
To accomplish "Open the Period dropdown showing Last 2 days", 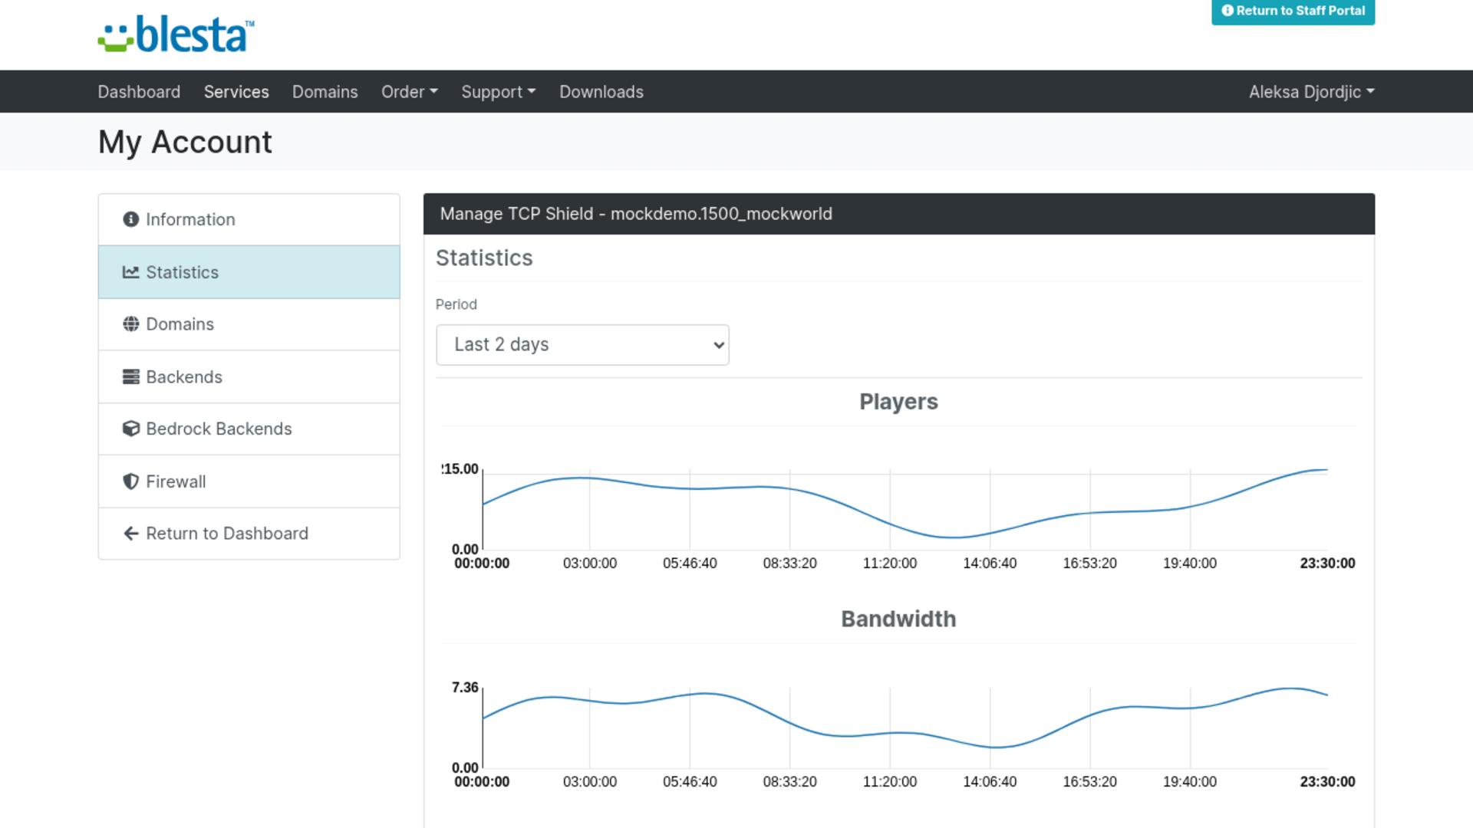I will [582, 345].
